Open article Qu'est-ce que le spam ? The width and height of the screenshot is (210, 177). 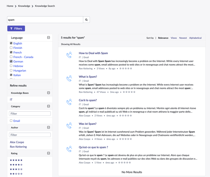pos(93,147)
